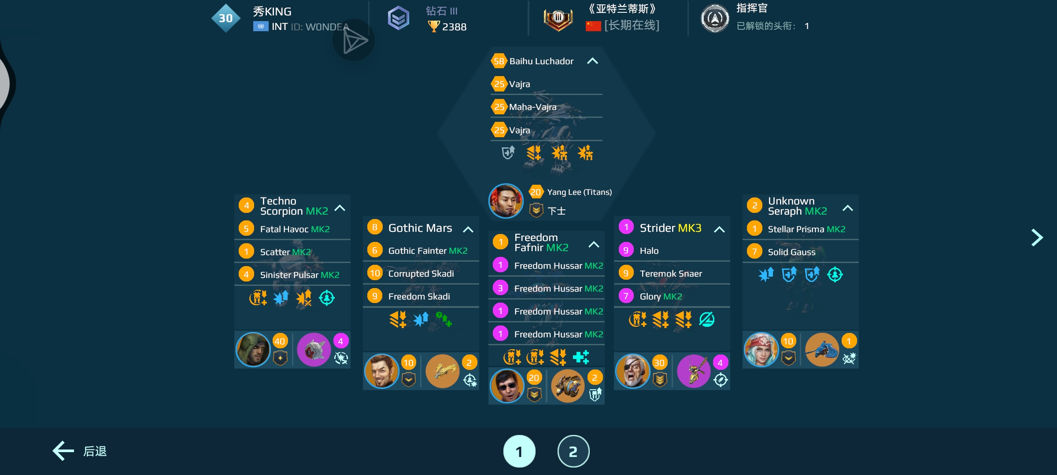The image size is (1057, 475).
Task: Collapse the Freedom Fafnir robot list
Action: pyautogui.click(x=595, y=243)
